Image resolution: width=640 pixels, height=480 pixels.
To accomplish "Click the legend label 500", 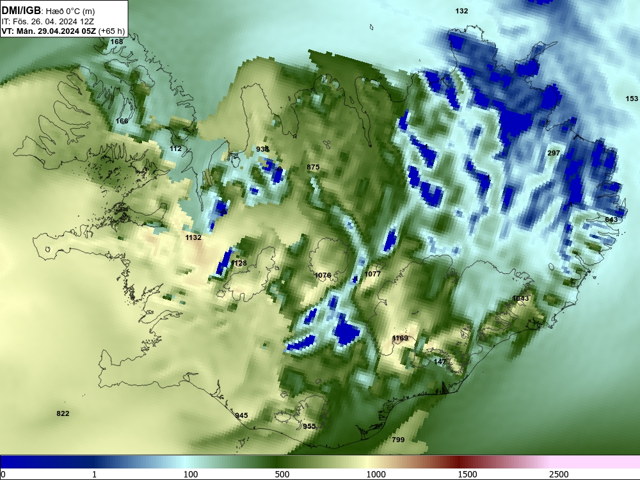I will (282, 475).
